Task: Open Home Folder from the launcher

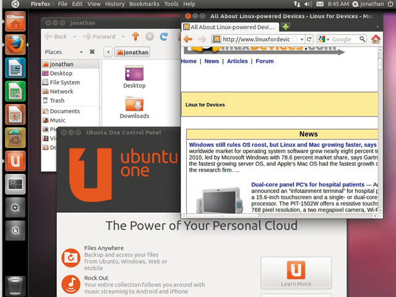Action: point(15,22)
